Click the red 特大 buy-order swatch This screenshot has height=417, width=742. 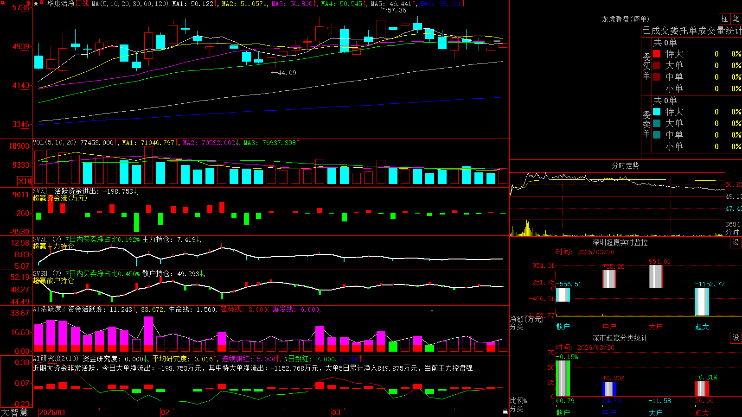pos(657,54)
